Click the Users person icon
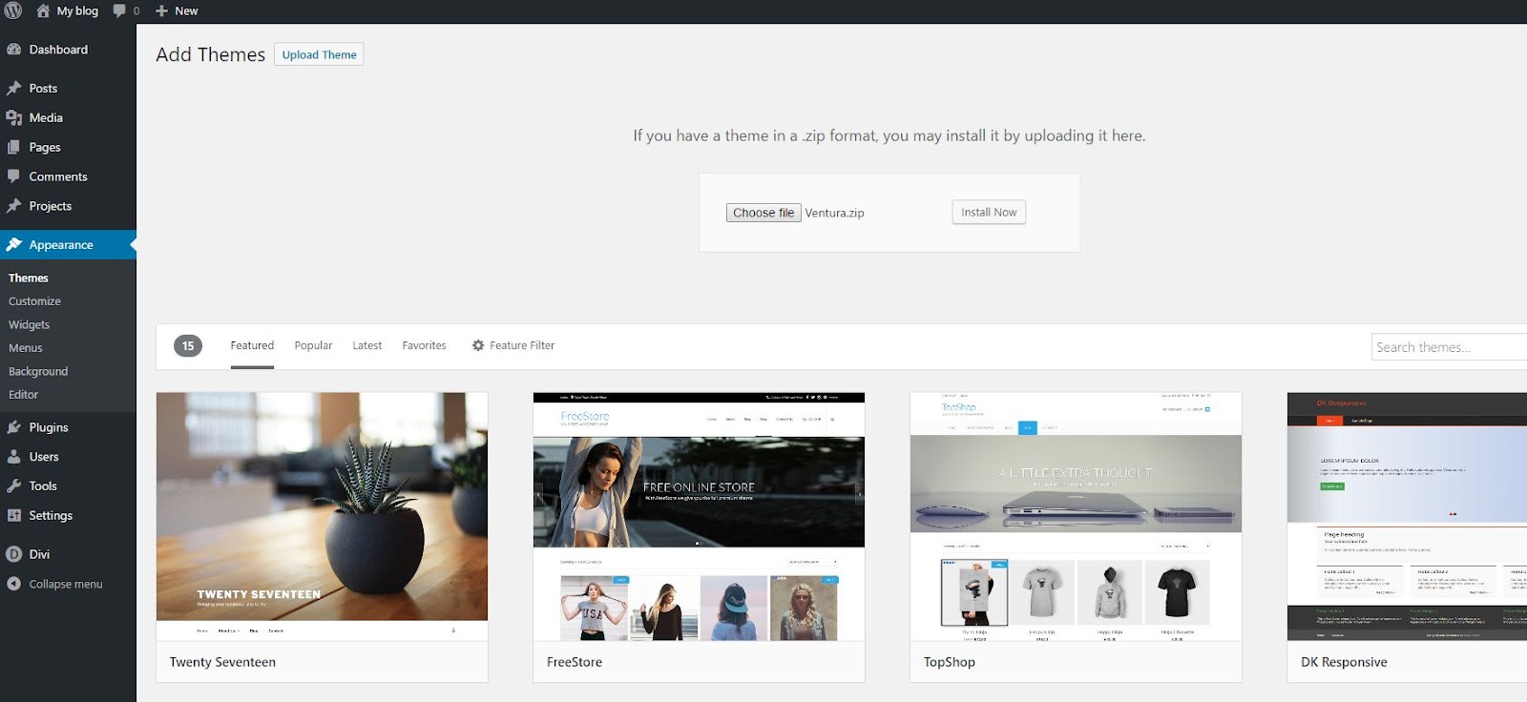Image resolution: width=1527 pixels, height=702 pixels. pyautogui.click(x=13, y=457)
